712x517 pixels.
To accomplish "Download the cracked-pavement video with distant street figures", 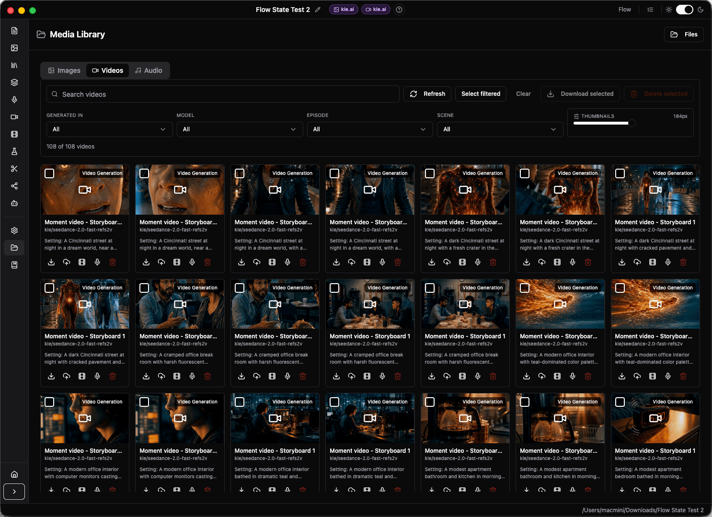I will click(622, 262).
